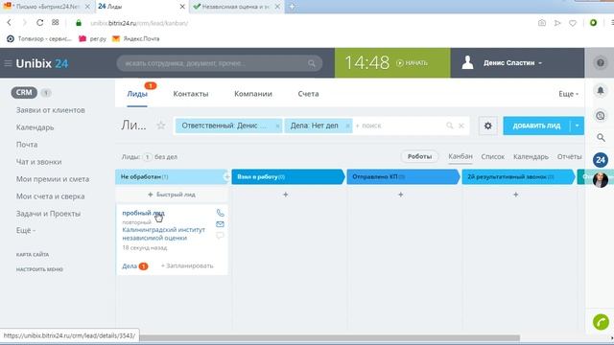
Task: Remove the 'Ответственный: Денис' filter chip
Action: (277, 126)
